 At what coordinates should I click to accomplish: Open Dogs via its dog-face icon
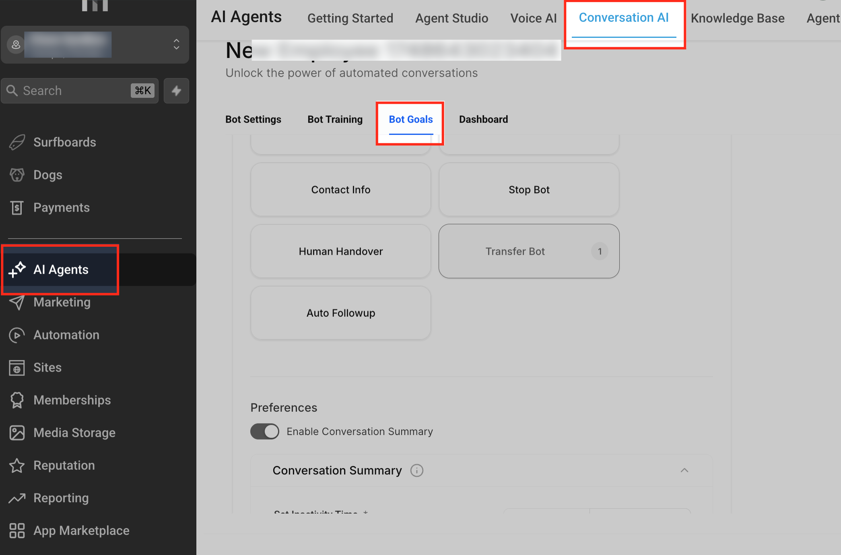tap(17, 175)
